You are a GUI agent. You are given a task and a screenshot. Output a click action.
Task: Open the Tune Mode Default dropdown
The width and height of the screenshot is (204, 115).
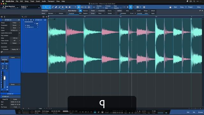(x=15, y=43)
